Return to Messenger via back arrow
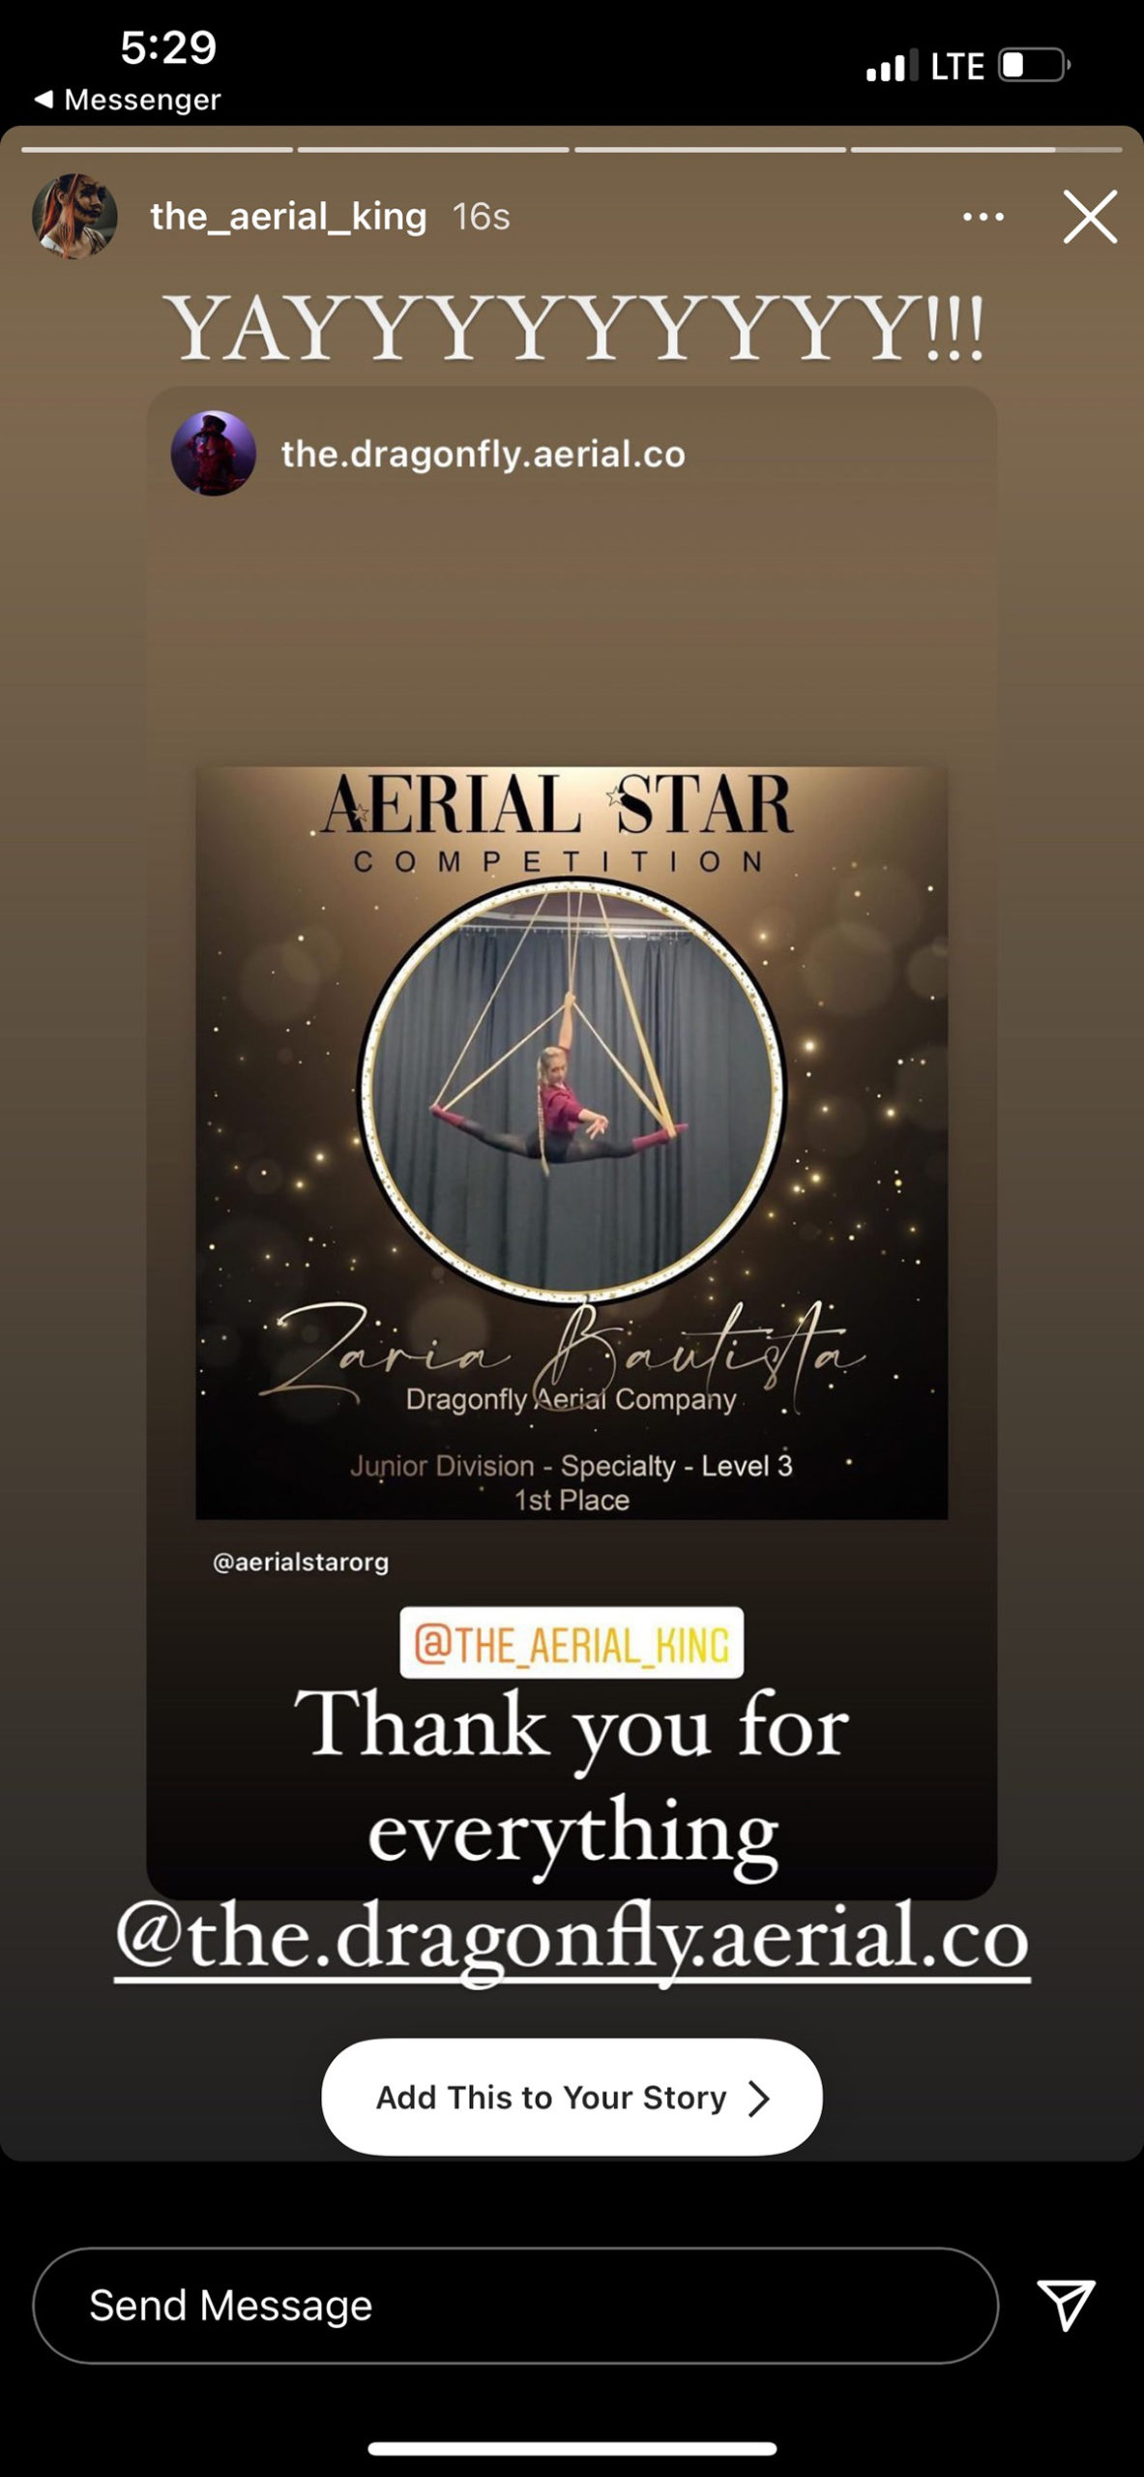 coord(127,100)
